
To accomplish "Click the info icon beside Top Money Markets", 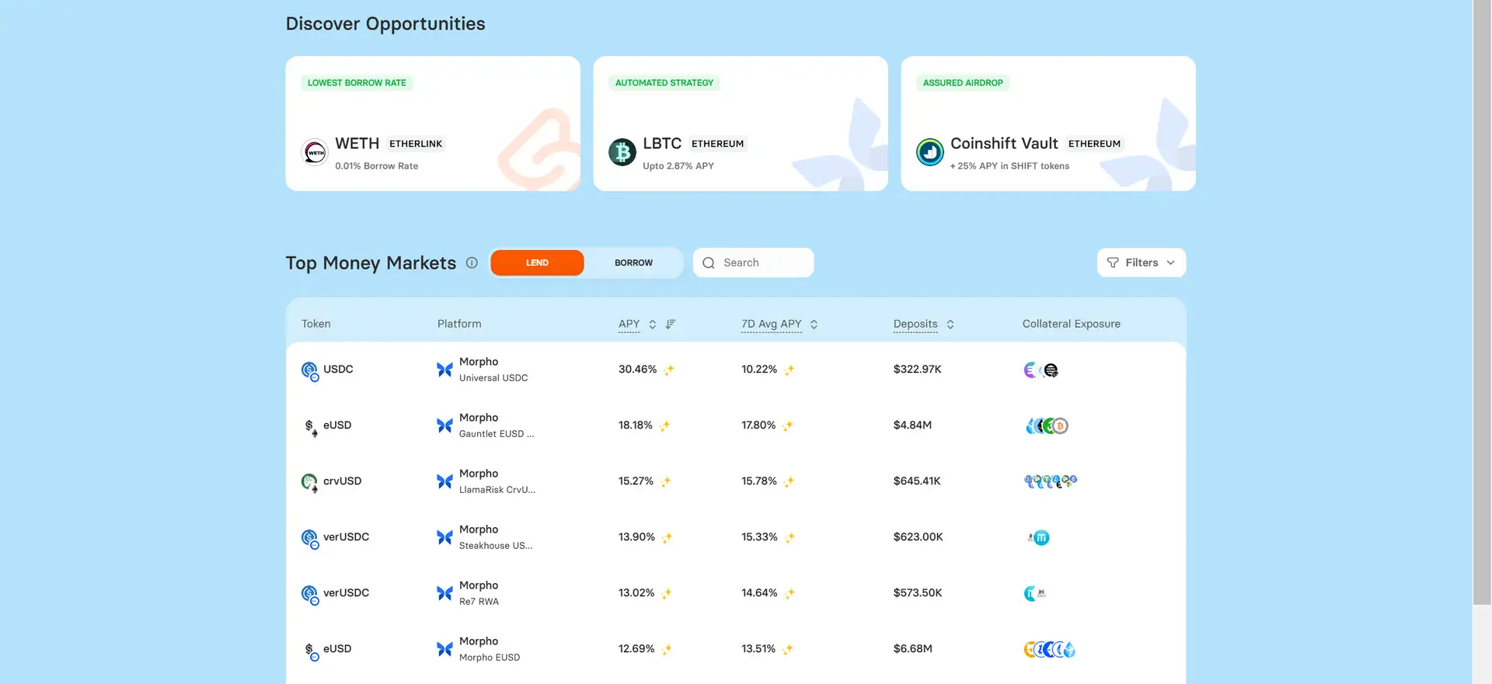I will click(472, 262).
